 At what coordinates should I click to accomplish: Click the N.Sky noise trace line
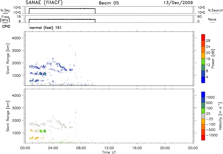(62, 9)
